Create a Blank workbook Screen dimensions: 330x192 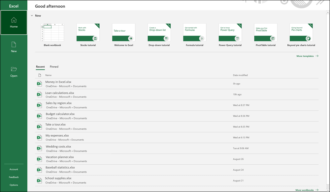click(x=52, y=35)
